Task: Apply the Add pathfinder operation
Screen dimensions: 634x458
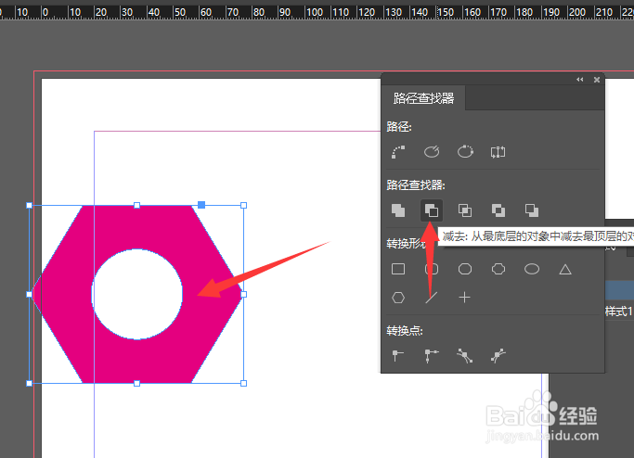Action: point(398,210)
